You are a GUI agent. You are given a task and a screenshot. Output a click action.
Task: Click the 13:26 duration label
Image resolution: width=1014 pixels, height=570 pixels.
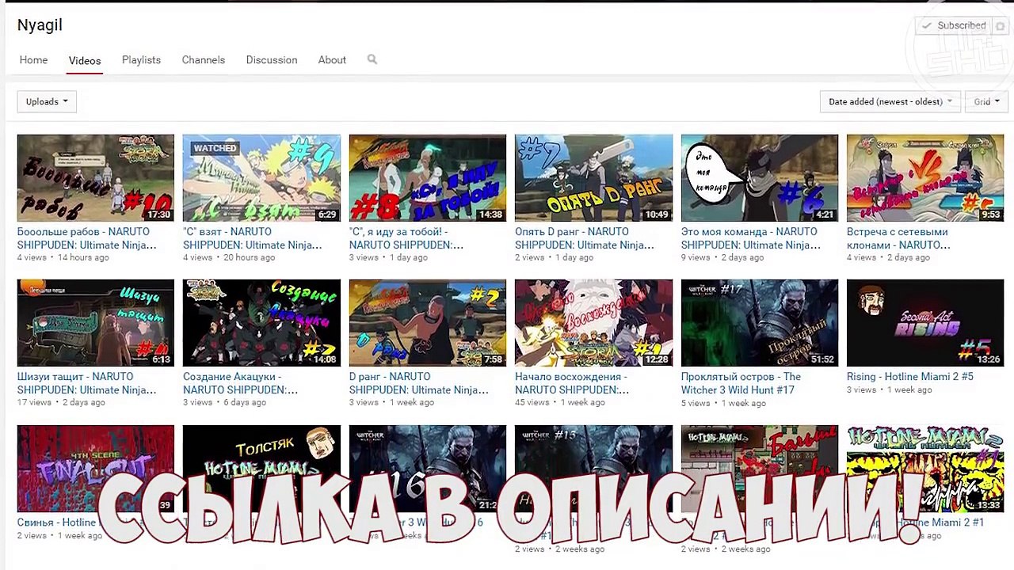tap(989, 359)
